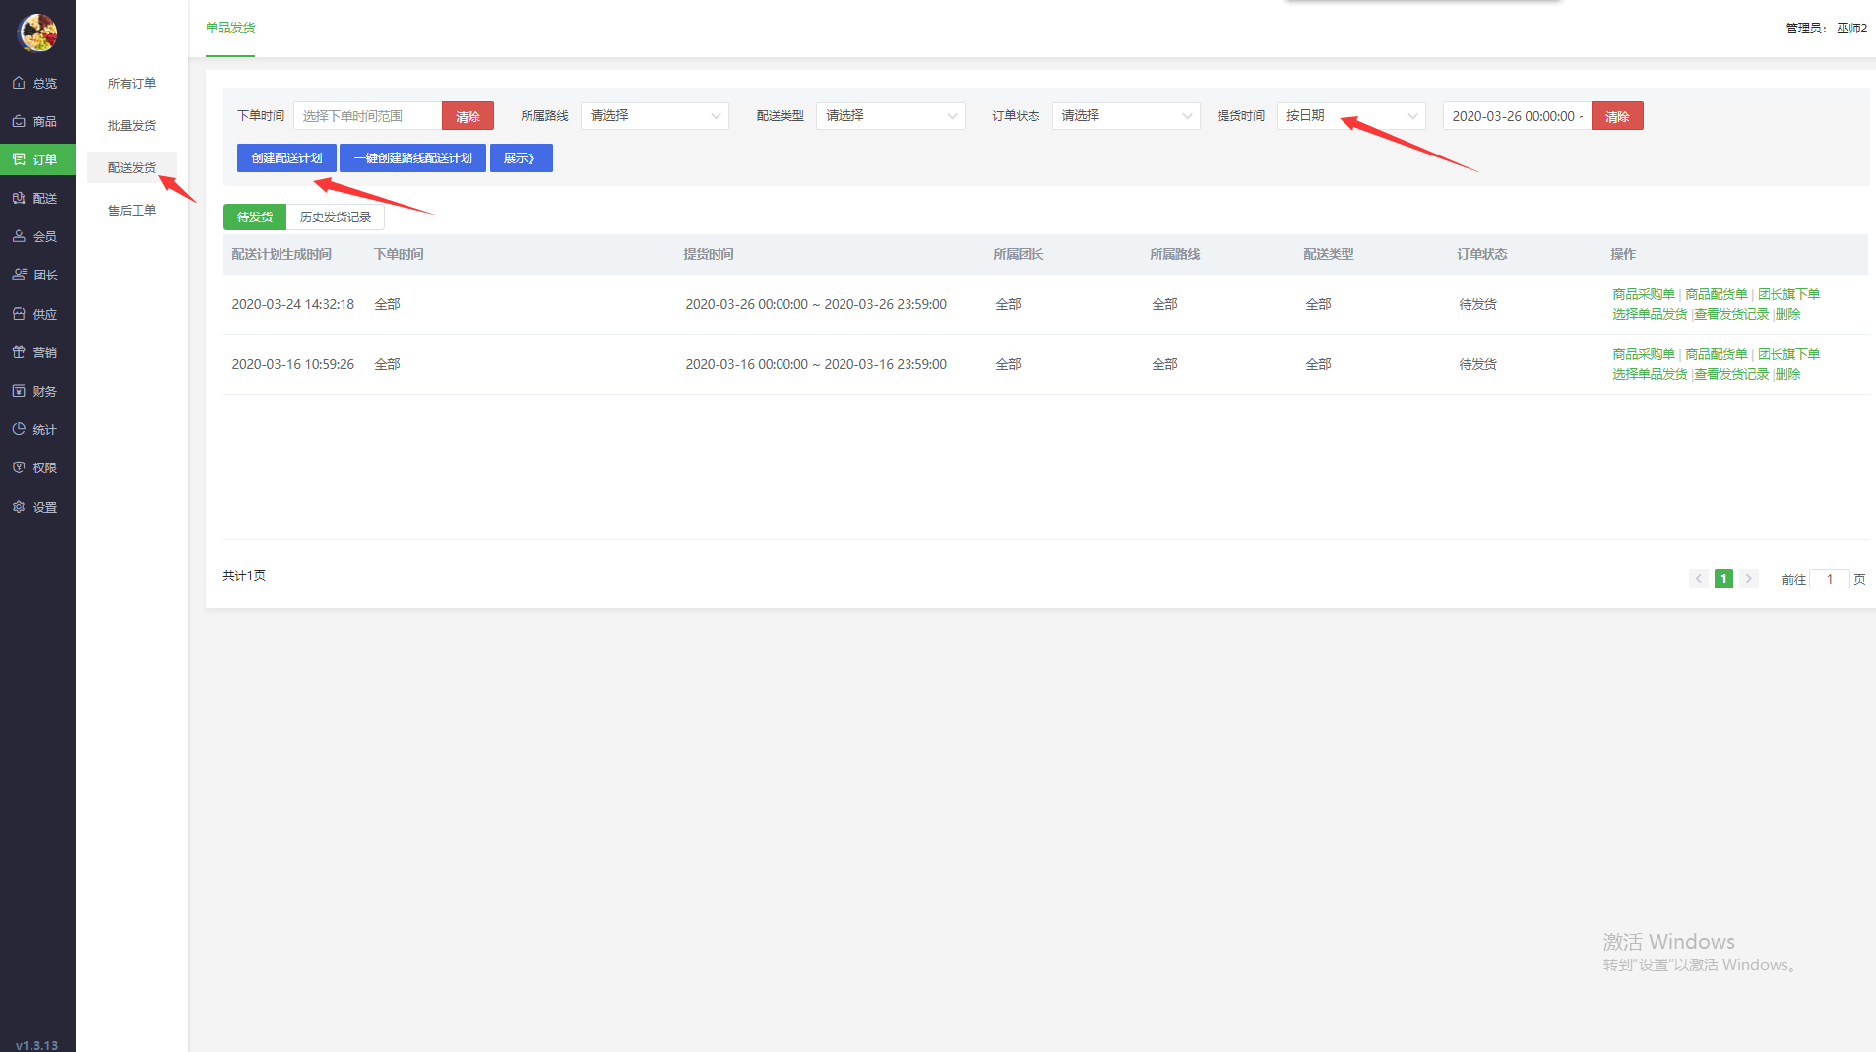Open the 设置 settings gear icon
The image size is (1876, 1052).
19,507
